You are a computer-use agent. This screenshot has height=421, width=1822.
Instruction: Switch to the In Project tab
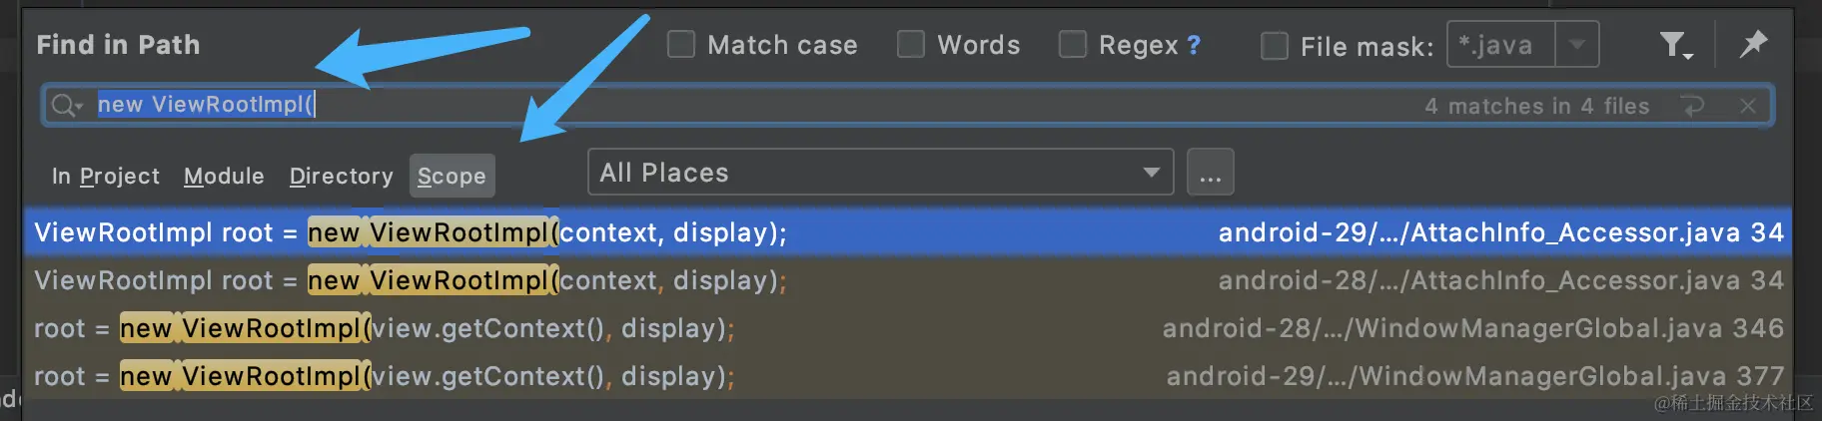pyautogui.click(x=105, y=177)
